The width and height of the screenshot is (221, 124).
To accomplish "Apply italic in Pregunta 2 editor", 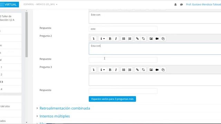I will pos(116,39).
